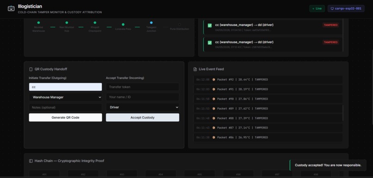Click the Navi Mumbai Hub route stop dot
Viewport: 373px width, 178px height.
click(67, 23)
